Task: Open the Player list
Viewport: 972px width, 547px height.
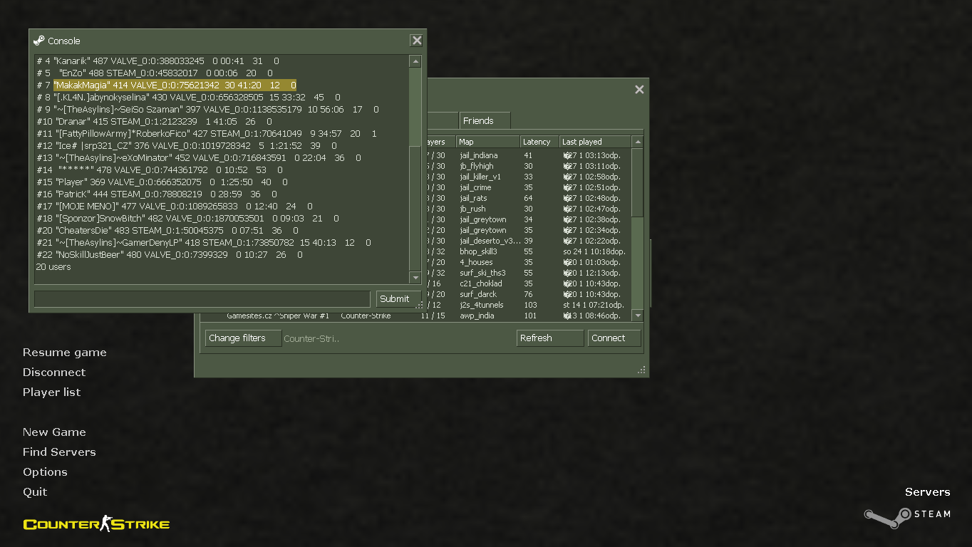Action: click(x=52, y=392)
